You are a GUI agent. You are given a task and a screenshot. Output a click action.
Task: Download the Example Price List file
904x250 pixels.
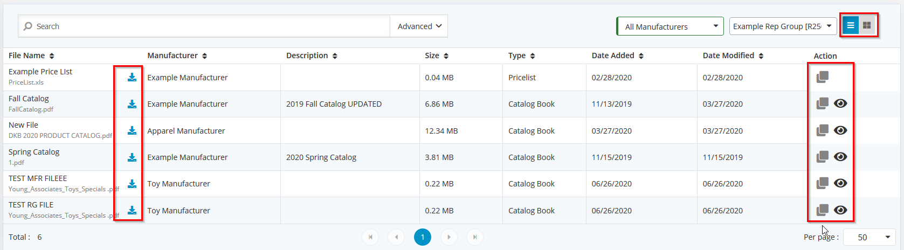pos(132,77)
